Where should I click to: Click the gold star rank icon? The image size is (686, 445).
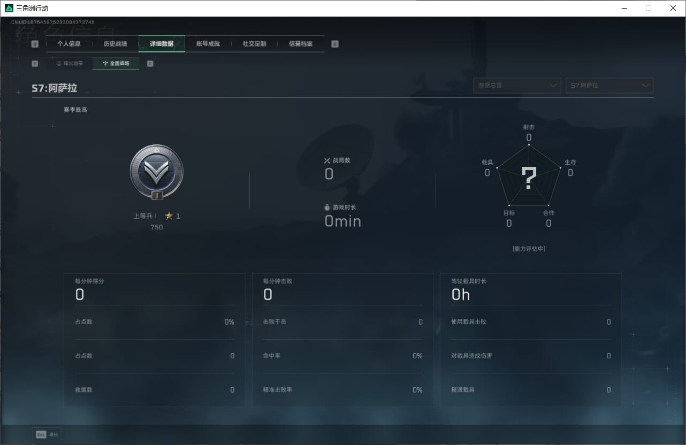point(169,216)
